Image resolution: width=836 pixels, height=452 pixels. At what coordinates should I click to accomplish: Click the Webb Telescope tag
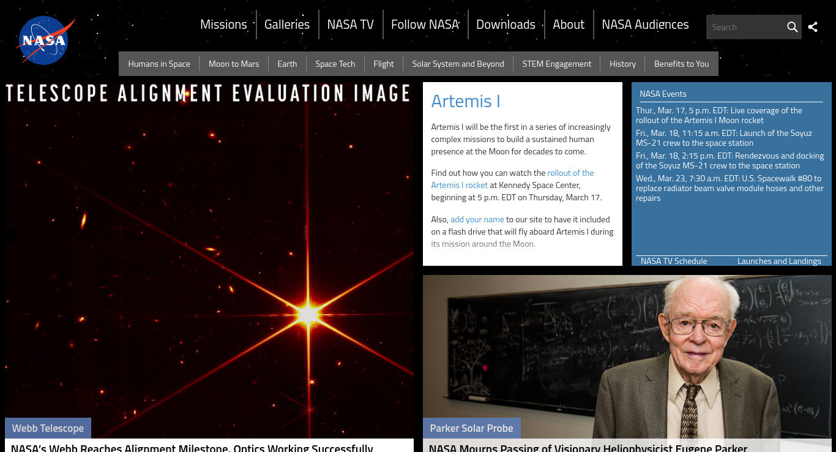[x=48, y=428]
